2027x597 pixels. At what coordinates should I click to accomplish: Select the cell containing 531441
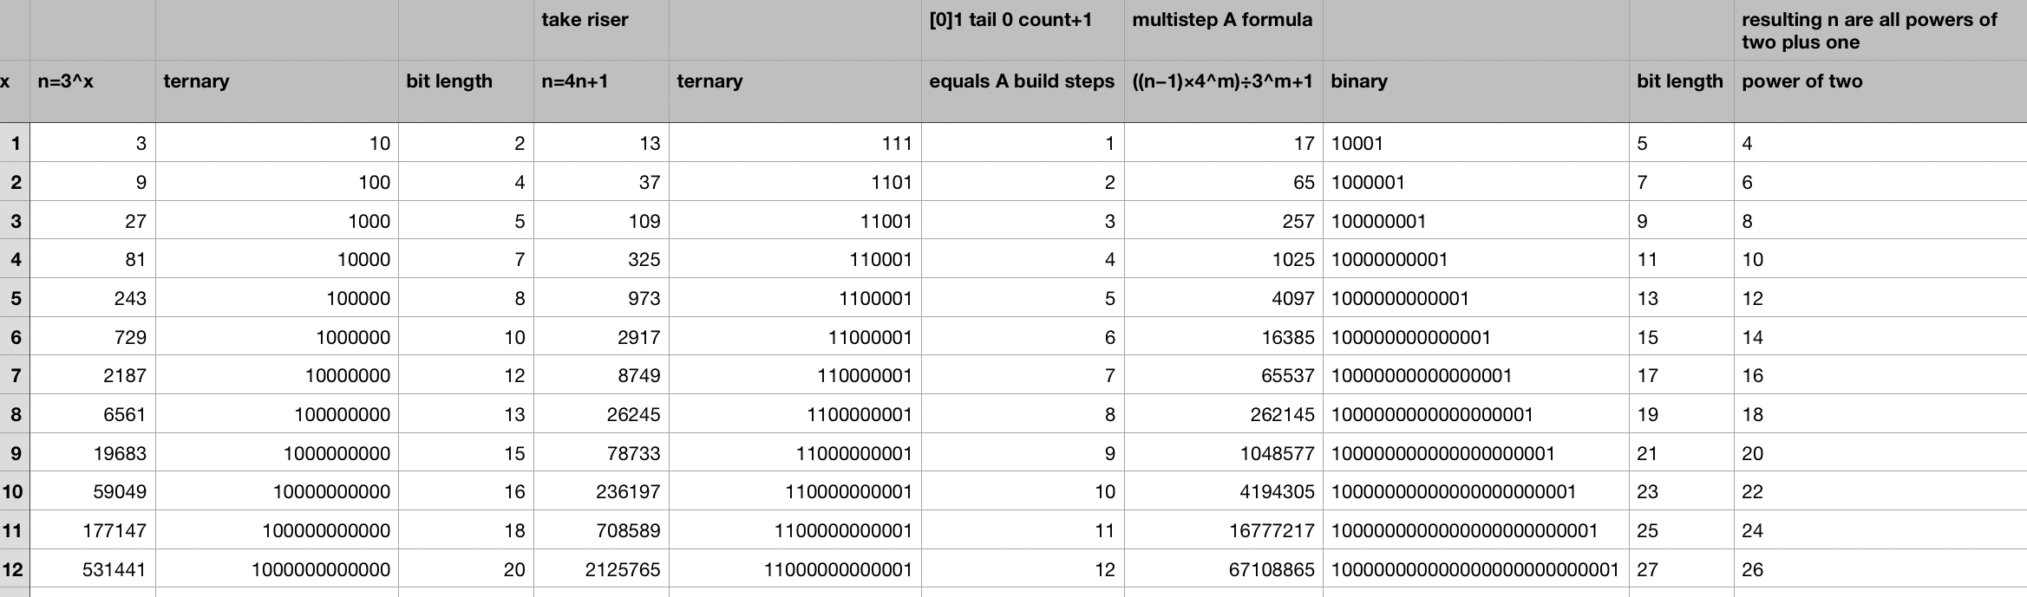pos(92,569)
